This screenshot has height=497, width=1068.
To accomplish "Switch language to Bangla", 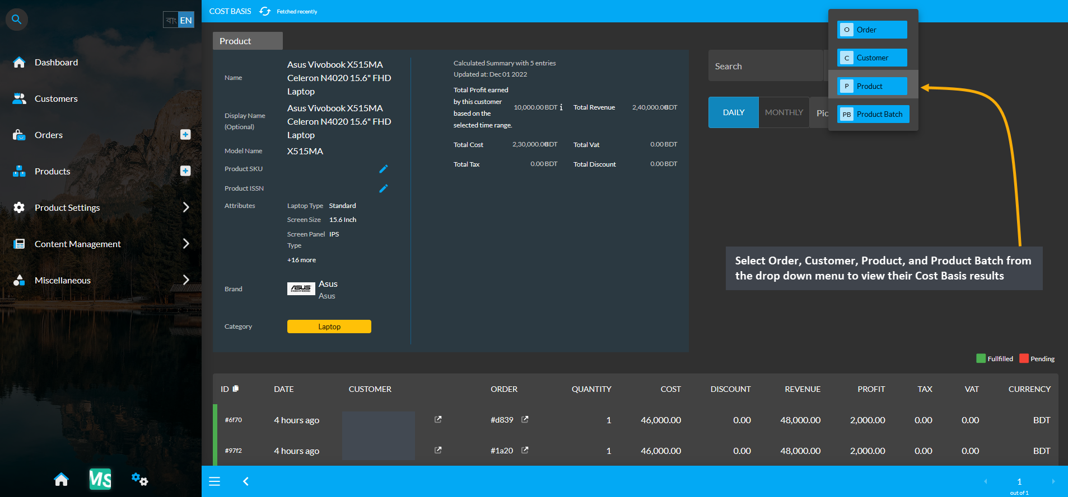I will [x=171, y=20].
